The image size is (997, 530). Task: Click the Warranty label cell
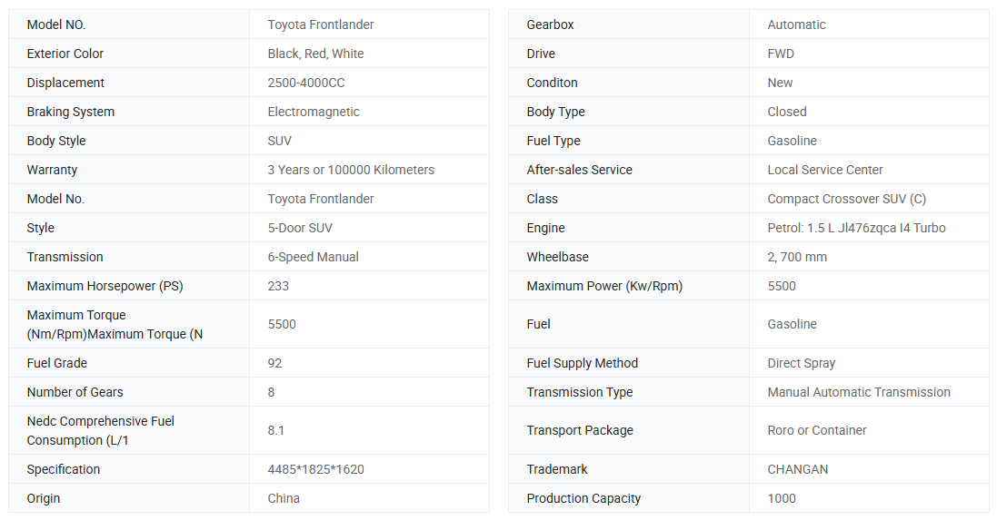(52, 170)
